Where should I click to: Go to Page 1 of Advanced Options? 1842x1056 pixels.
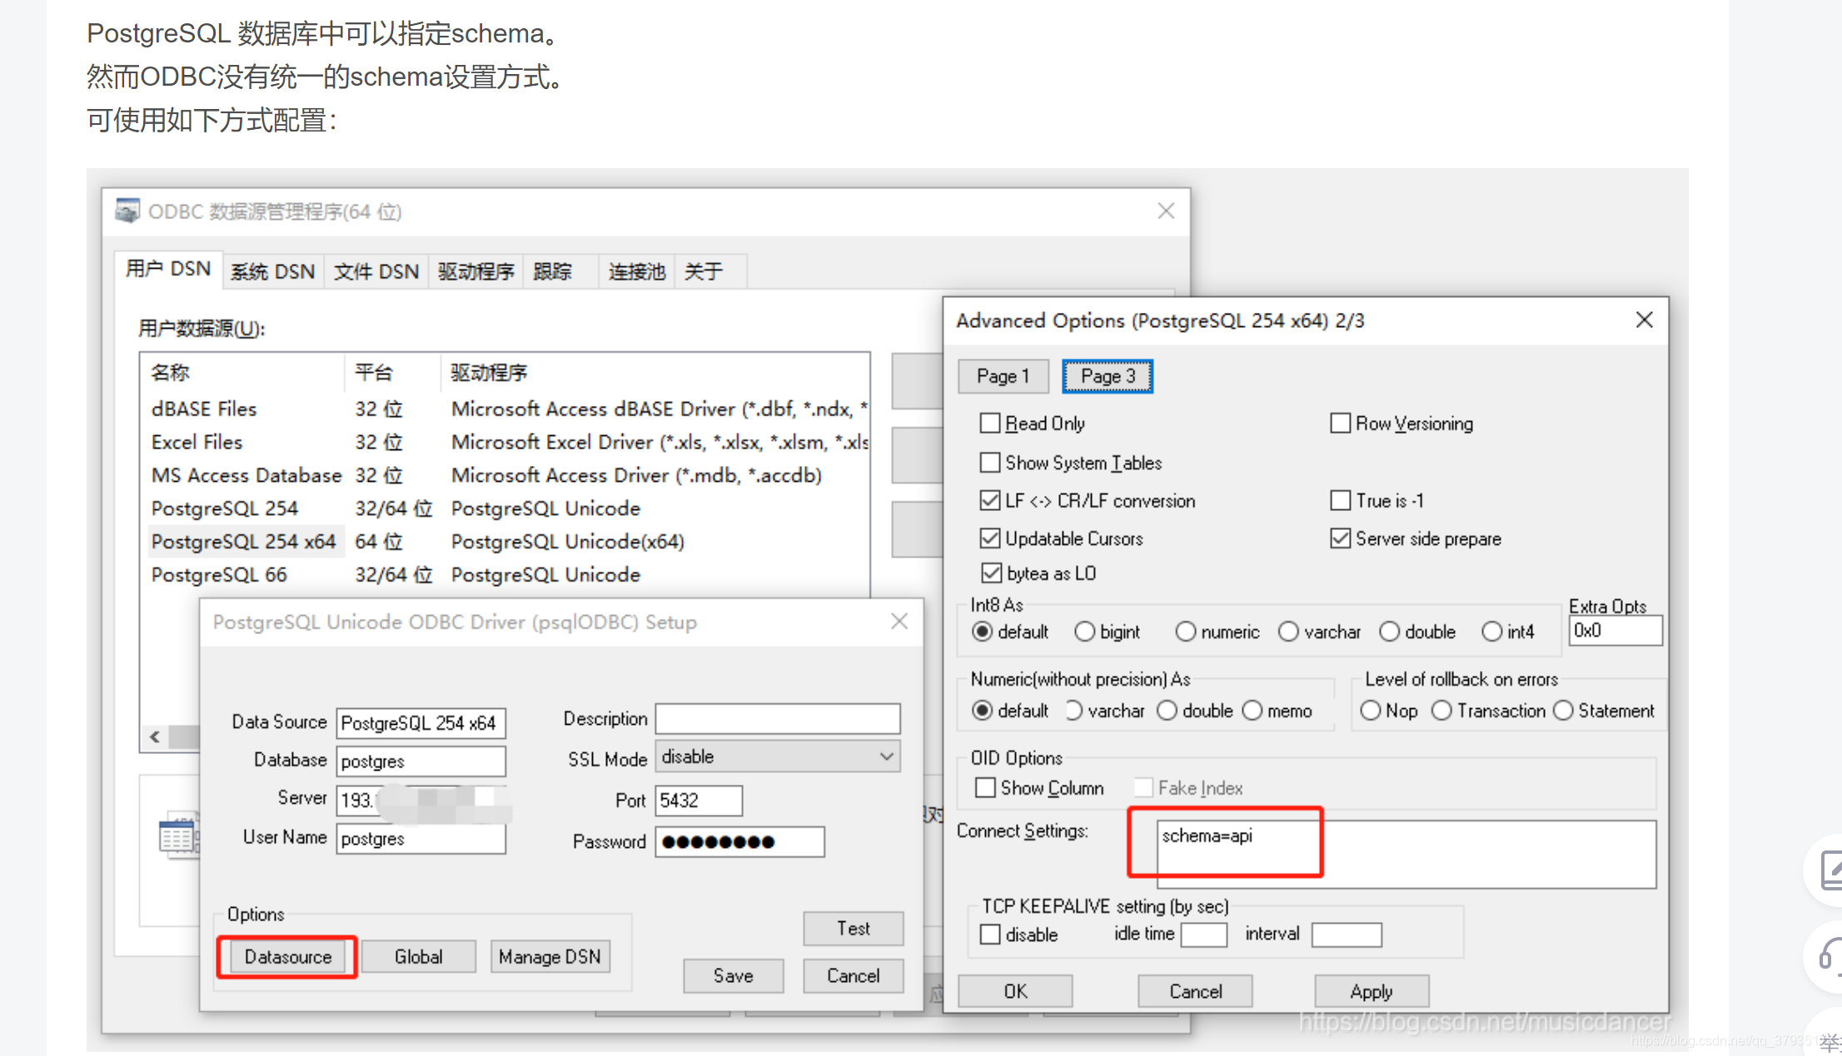tap(1003, 376)
